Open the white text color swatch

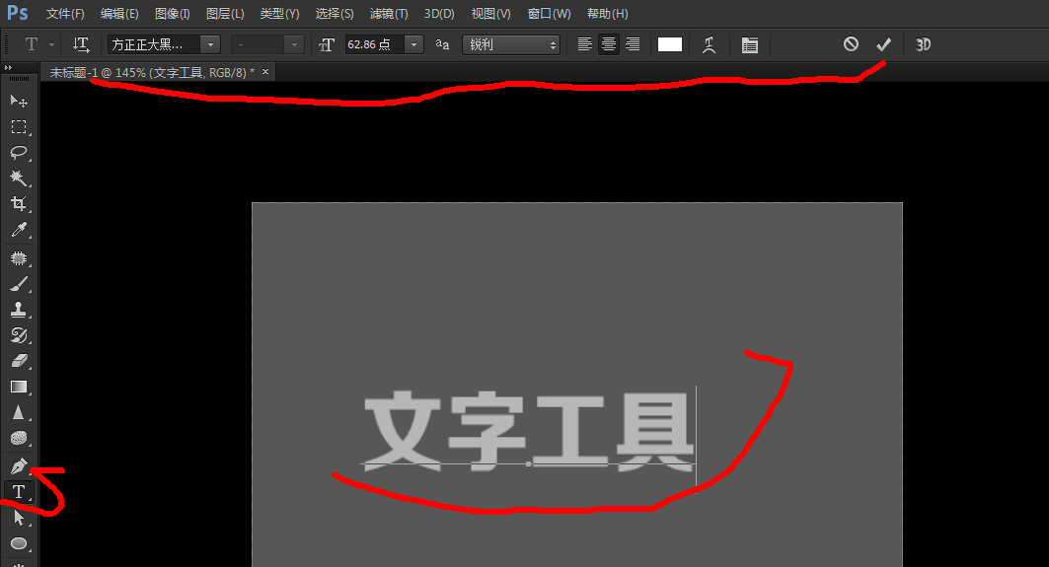click(x=670, y=44)
